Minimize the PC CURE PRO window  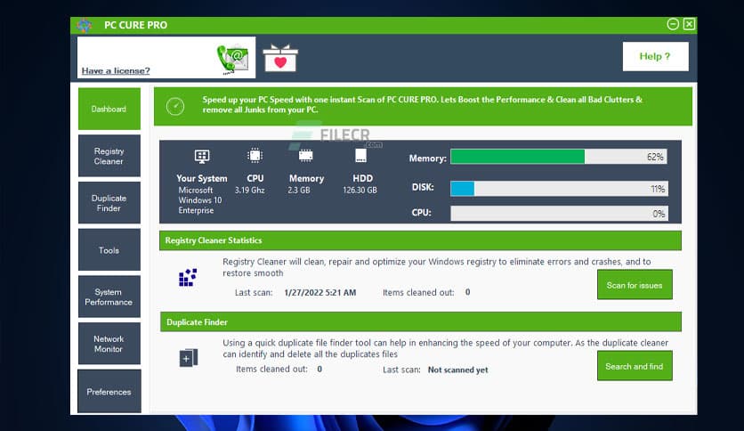673,24
